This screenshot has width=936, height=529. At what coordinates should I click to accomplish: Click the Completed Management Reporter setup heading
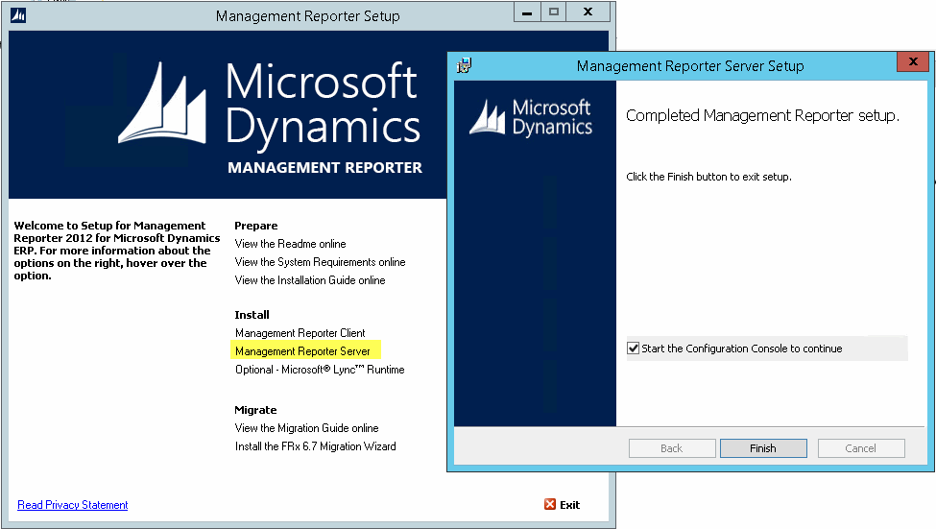click(x=762, y=115)
